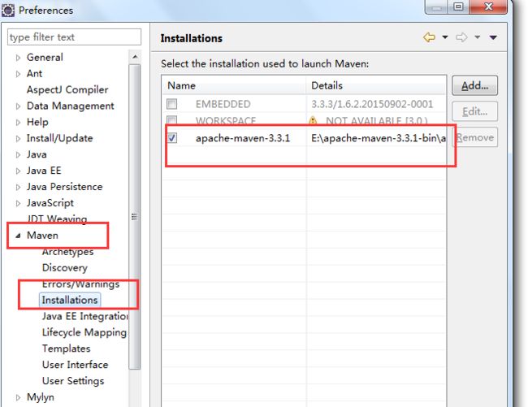Expand the Install/Update tree node
Viewport: 528px width, 407px height.
(18, 138)
